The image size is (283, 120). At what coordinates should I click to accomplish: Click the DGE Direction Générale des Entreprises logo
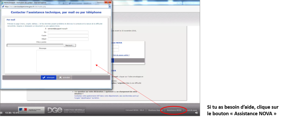click(x=67, y=110)
